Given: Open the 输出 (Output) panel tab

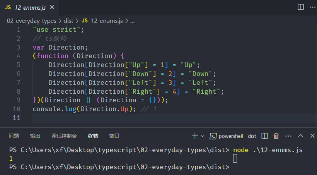Looking at the screenshot, I should (x=35, y=136).
